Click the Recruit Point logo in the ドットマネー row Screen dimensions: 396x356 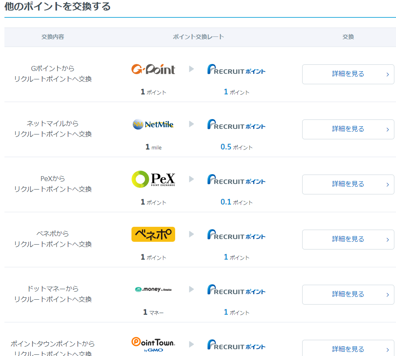[x=236, y=290]
